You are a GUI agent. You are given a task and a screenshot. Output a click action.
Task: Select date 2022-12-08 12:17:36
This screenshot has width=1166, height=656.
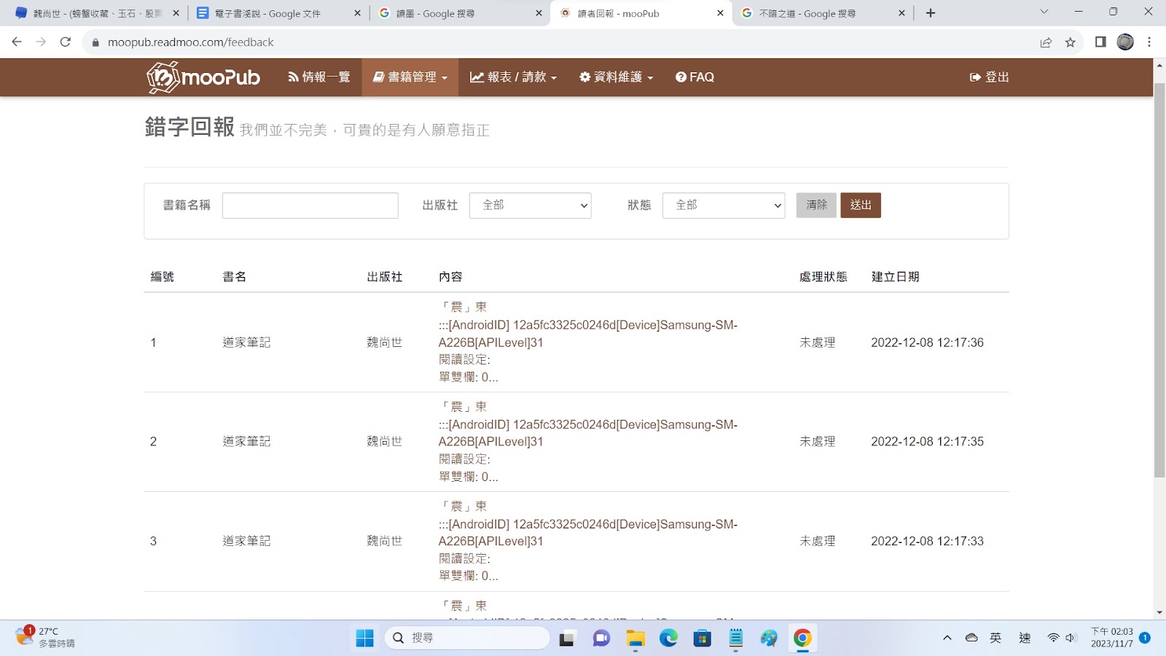(927, 343)
